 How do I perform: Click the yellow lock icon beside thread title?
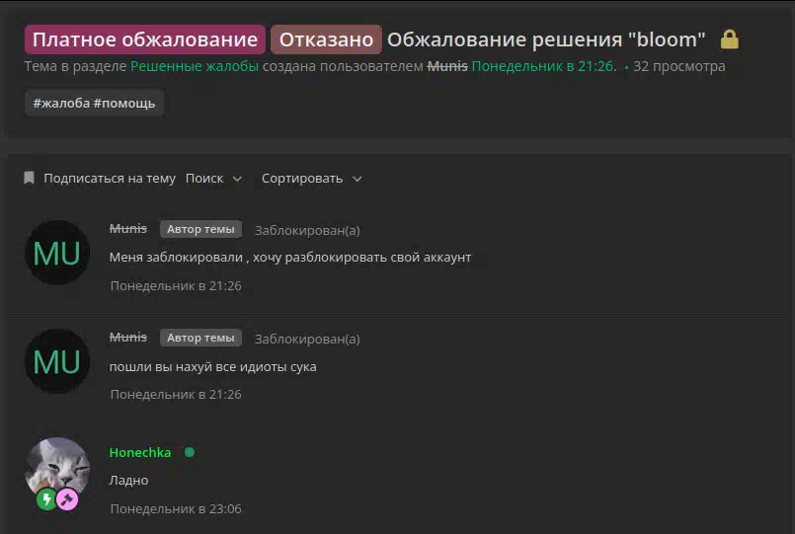[730, 39]
